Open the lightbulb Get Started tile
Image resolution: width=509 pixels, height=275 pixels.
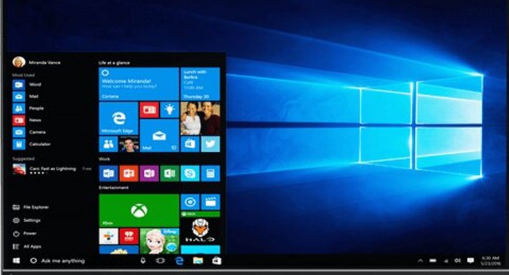tap(169, 110)
